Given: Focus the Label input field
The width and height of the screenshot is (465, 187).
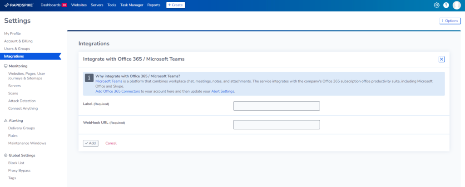Looking at the screenshot, I should [x=277, y=106].
